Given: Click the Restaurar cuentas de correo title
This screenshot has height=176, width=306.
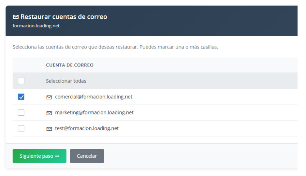Looking at the screenshot, I should (64, 17).
